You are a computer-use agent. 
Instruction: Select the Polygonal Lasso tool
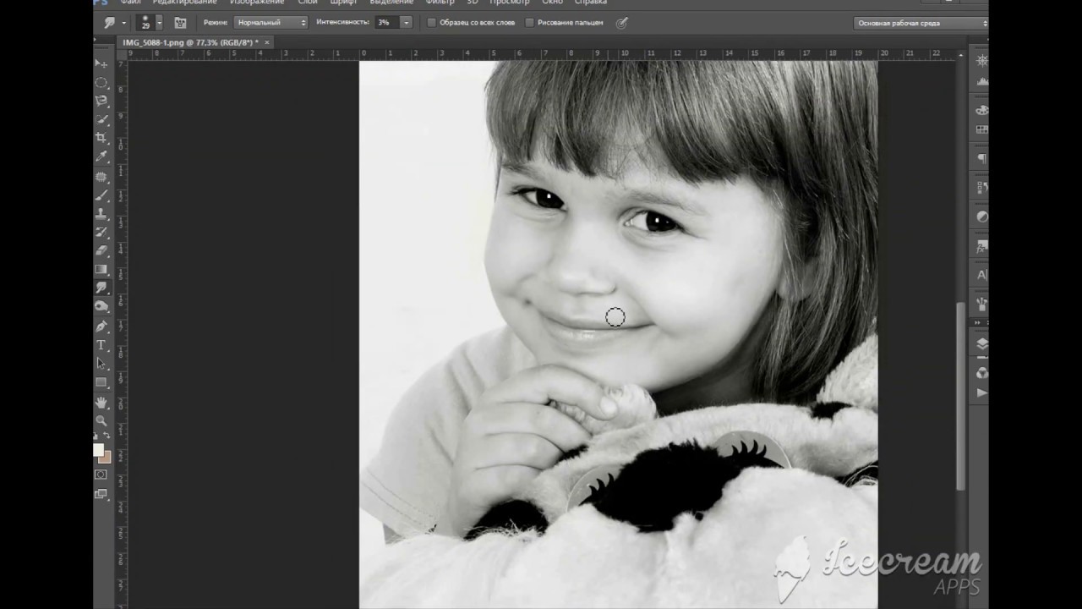[101, 101]
